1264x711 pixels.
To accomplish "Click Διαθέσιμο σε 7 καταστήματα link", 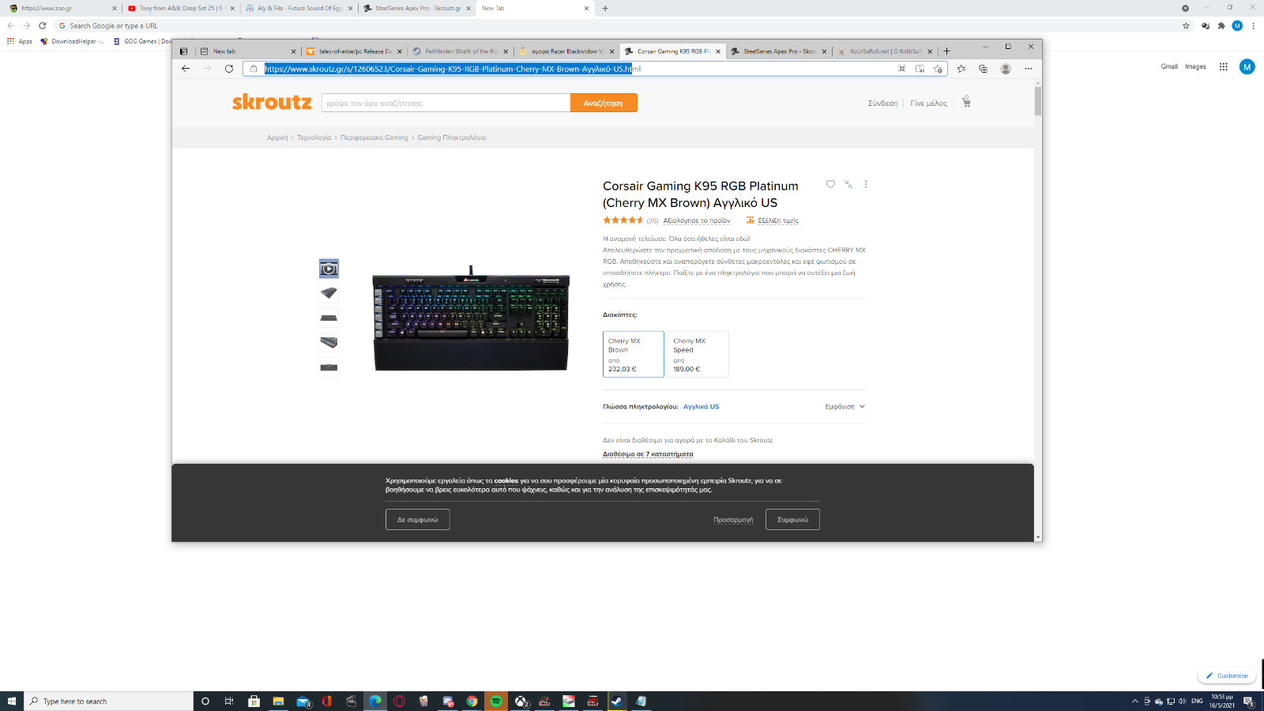I will point(648,454).
